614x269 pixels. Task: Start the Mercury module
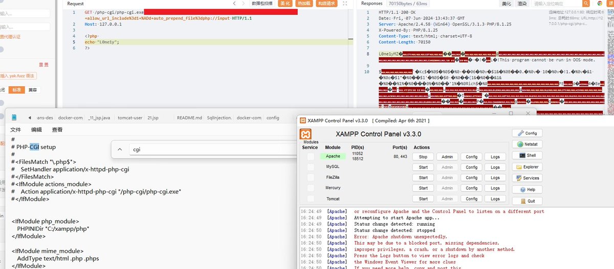(x=423, y=188)
